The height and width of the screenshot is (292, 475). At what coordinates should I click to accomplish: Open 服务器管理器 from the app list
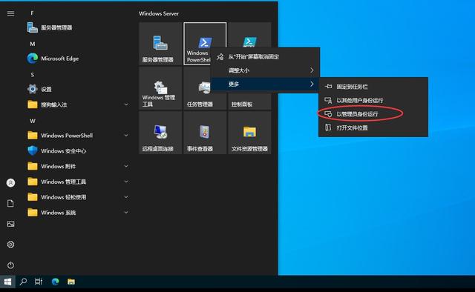pos(78,28)
